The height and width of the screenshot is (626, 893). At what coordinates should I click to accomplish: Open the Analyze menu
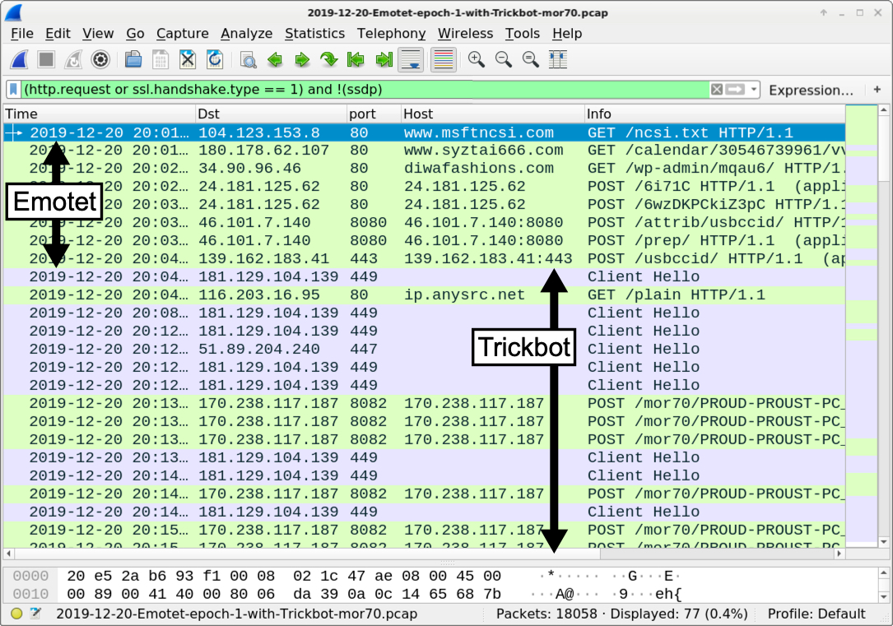[247, 34]
